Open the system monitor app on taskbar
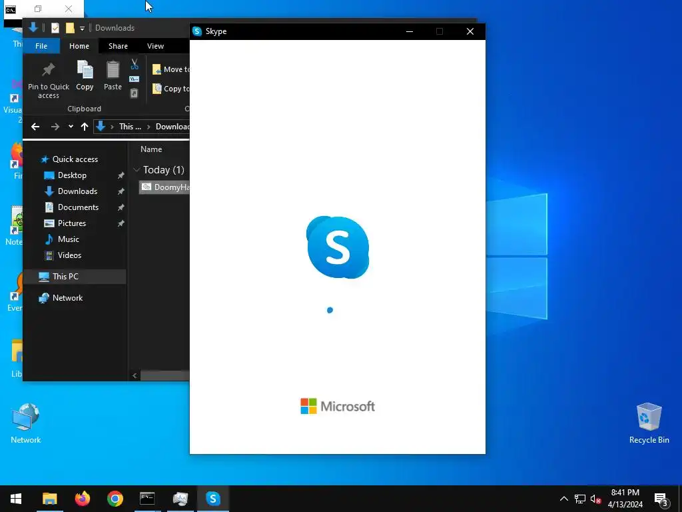Screen dimensions: 682x512 pos(180,499)
